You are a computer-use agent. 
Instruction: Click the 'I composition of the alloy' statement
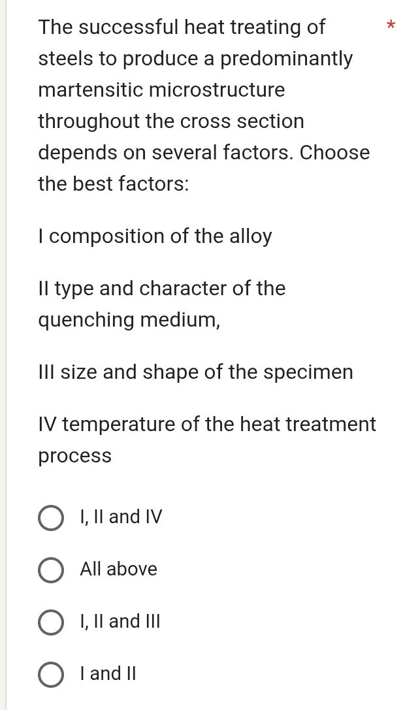(155, 236)
